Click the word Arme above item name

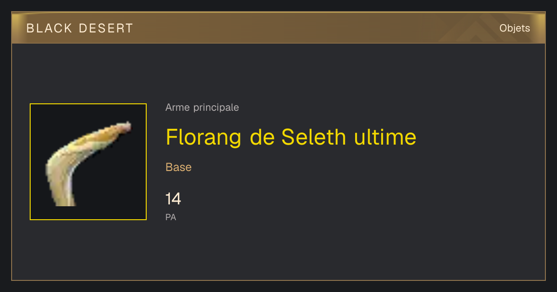[x=177, y=108]
